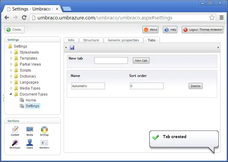Expand the Partial Views folder

click(x=11, y=64)
